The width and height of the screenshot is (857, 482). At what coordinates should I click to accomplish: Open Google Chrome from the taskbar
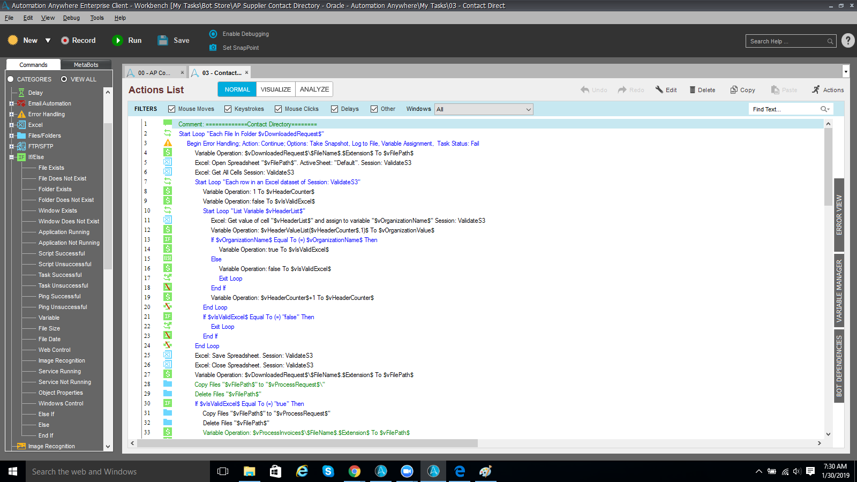tap(354, 471)
